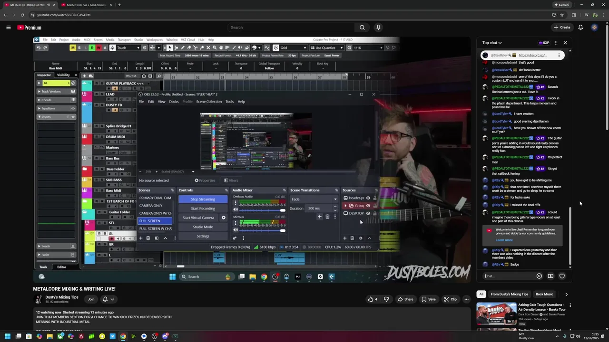The width and height of the screenshot is (609, 342).
Task: Open the OBS Docks menu
Action: tap(174, 102)
